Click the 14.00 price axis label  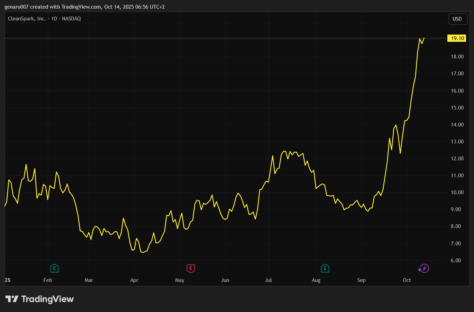tap(457, 125)
